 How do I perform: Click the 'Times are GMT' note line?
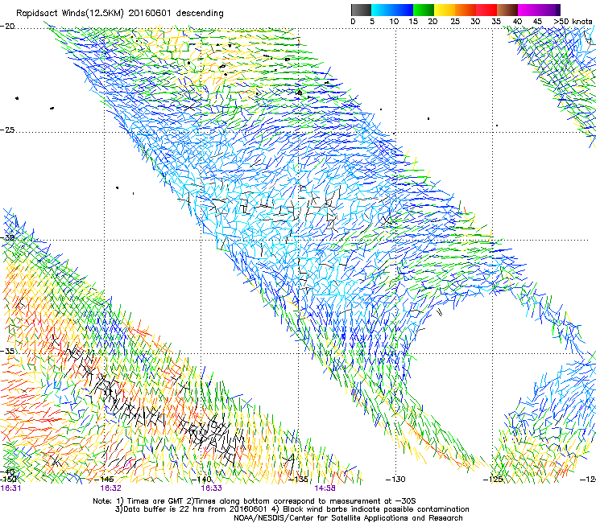(x=255, y=501)
